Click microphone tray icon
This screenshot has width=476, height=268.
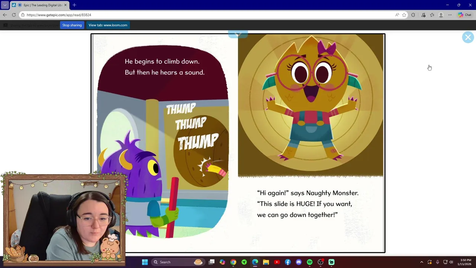point(437,262)
